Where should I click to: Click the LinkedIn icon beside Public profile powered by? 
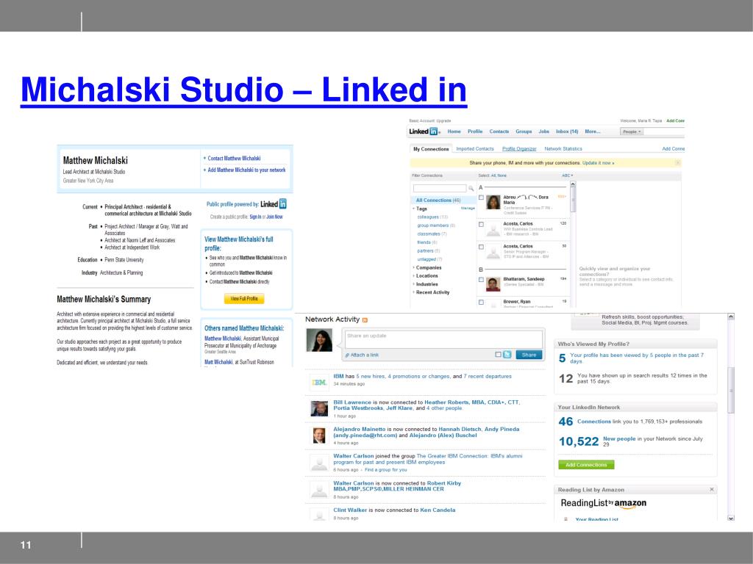pyautogui.click(x=283, y=204)
